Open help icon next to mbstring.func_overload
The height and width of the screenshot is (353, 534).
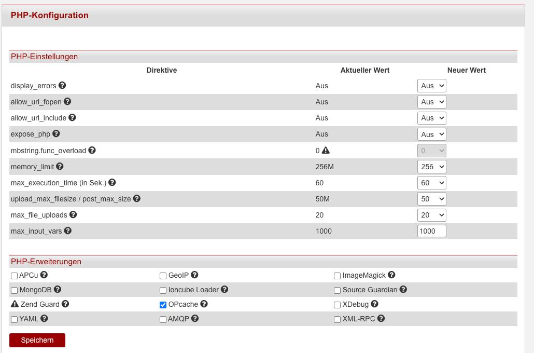click(x=92, y=150)
